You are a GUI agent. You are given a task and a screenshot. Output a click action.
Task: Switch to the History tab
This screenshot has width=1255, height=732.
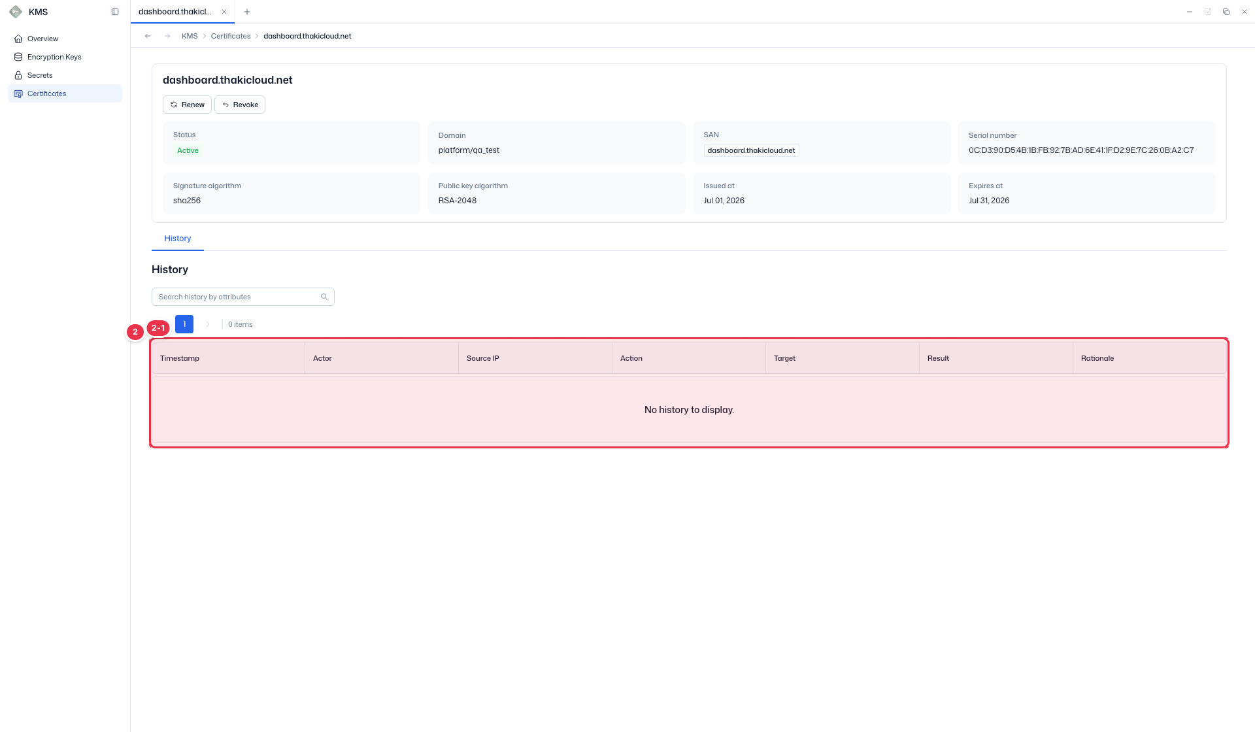tap(178, 239)
